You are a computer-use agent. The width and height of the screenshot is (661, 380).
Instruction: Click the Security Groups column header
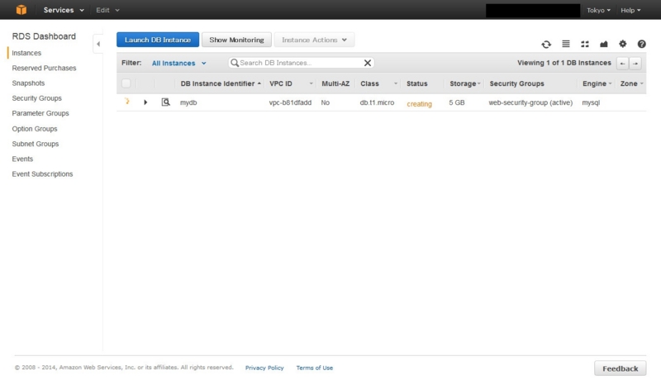pos(517,83)
